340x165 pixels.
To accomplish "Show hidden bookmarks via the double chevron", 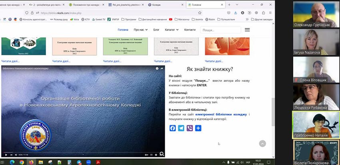I will (x=247, y=19).
